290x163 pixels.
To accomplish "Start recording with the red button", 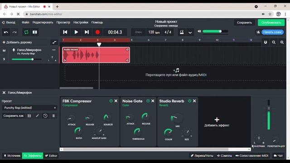I will pyautogui.click(x=98, y=32).
